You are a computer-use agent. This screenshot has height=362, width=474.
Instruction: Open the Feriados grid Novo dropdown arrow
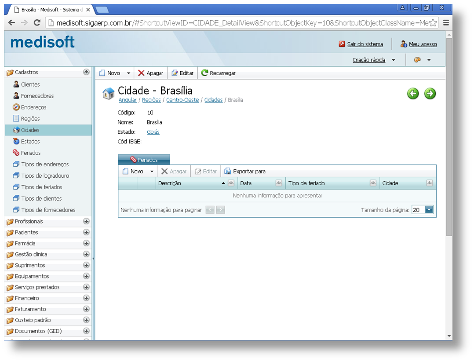152,172
